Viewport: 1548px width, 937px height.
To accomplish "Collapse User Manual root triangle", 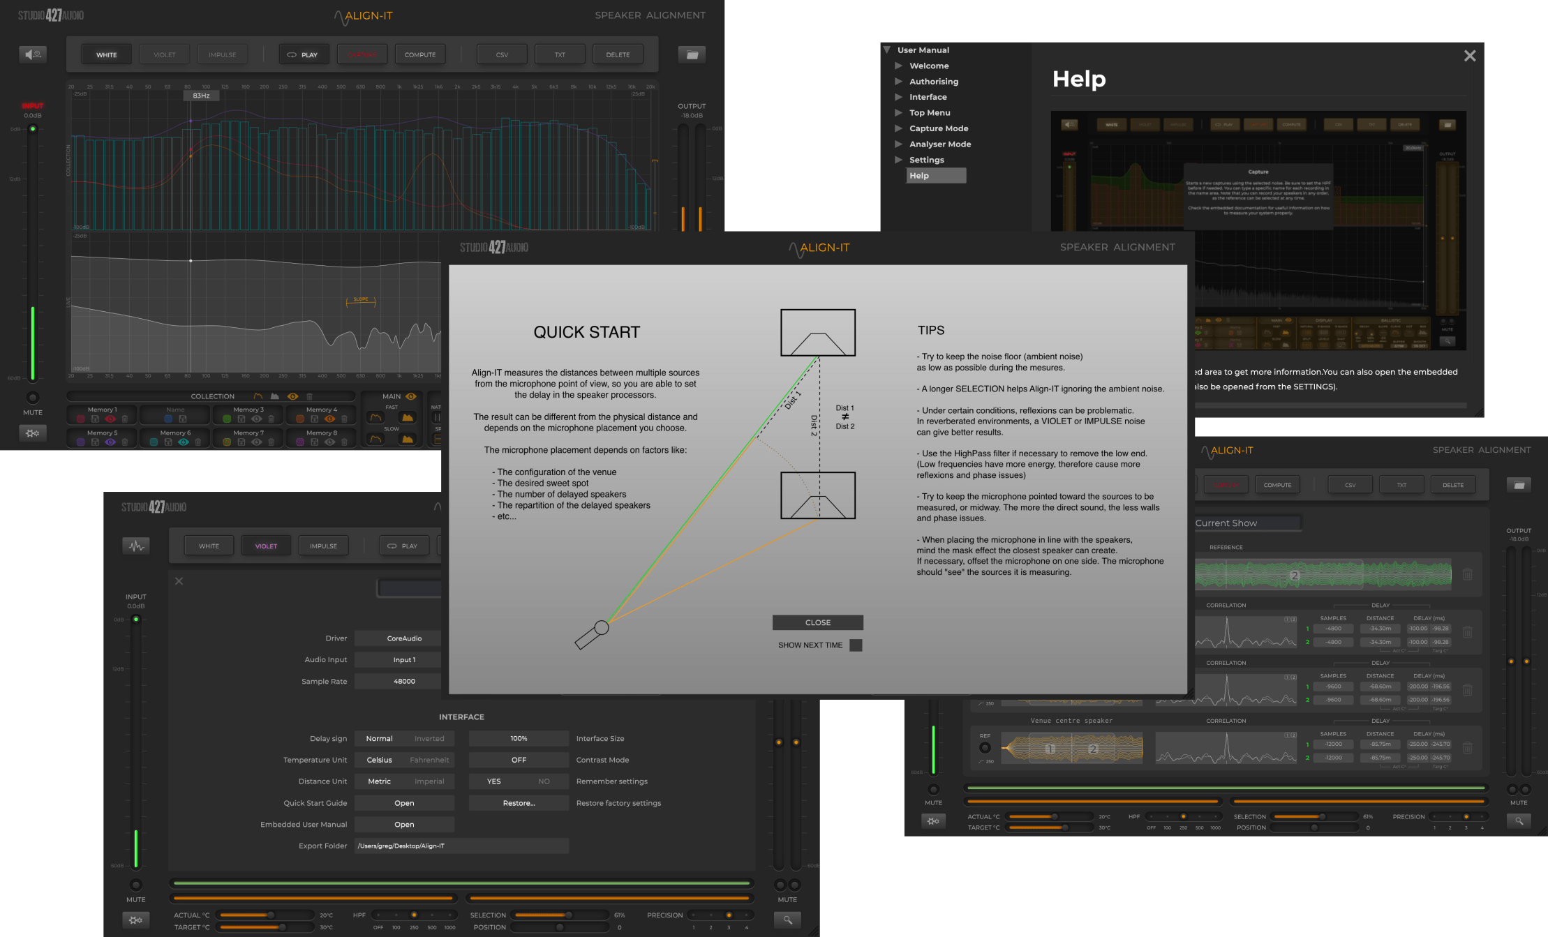I will [x=887, y=50].
